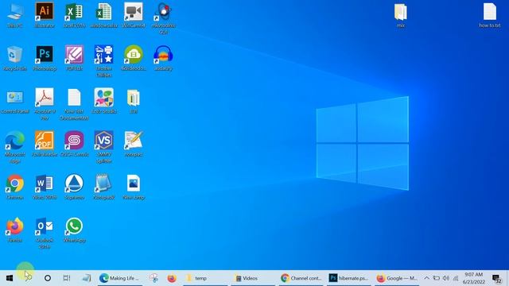
Task: Select the blue Brother Utilities shortcut
Action: pyautogui.click(x=104, y=61)
